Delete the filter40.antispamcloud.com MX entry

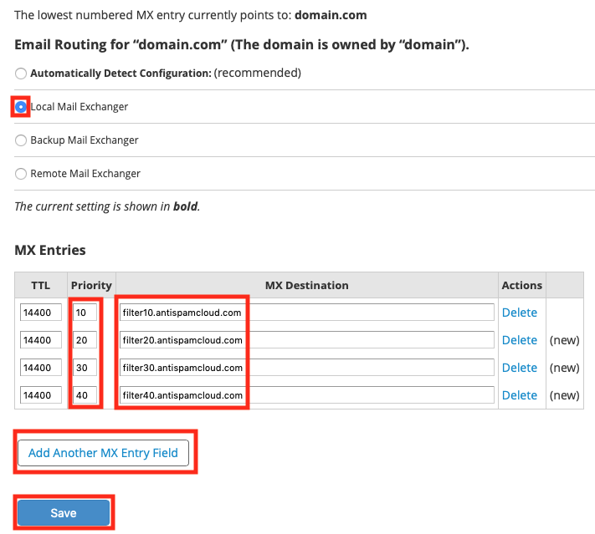tap(519, 395)
